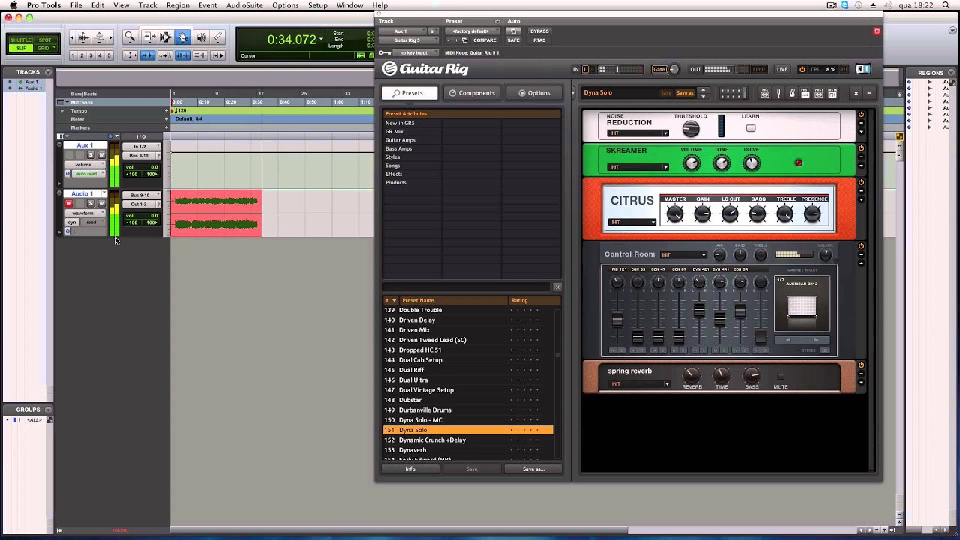Image resolution: width=960 pixels, height=540 pixels.
Task: Select the Pencil tool
Action: pyautogui.click(x=217, y=37)
